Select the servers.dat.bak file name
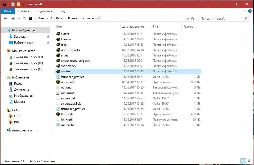This screenshot has width=254, height=165. [71, 103]
